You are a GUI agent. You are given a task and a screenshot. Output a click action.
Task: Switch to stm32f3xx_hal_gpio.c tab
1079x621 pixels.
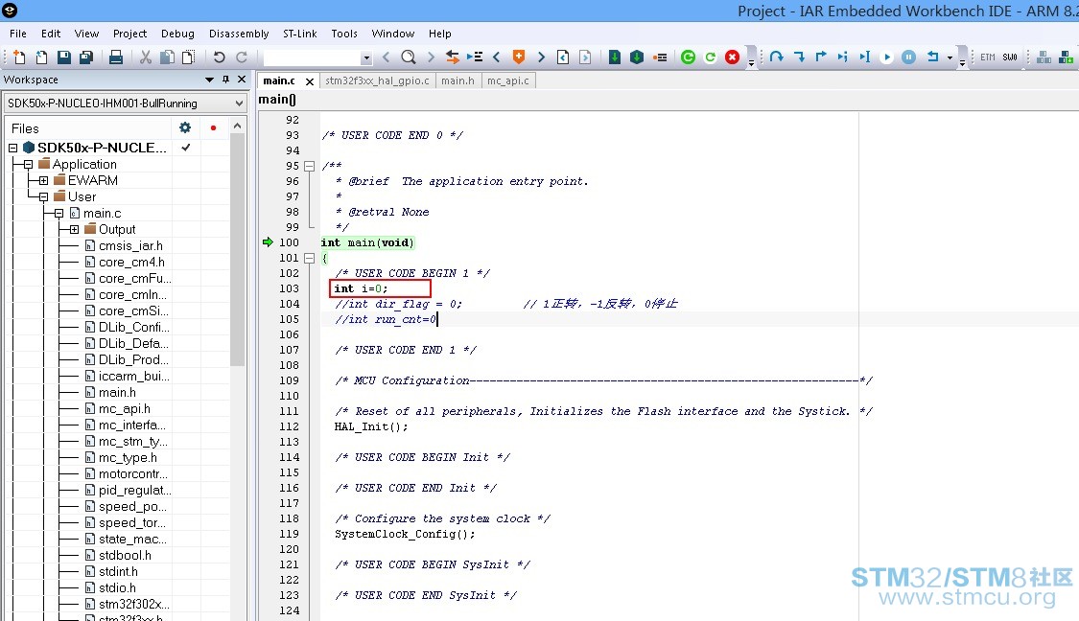point(377,80)
